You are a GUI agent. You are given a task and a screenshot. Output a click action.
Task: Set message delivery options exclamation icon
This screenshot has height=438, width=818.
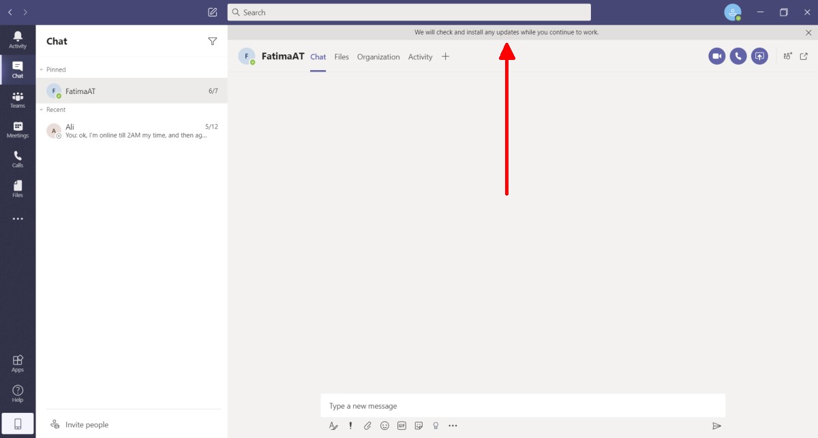coord(350,426)
